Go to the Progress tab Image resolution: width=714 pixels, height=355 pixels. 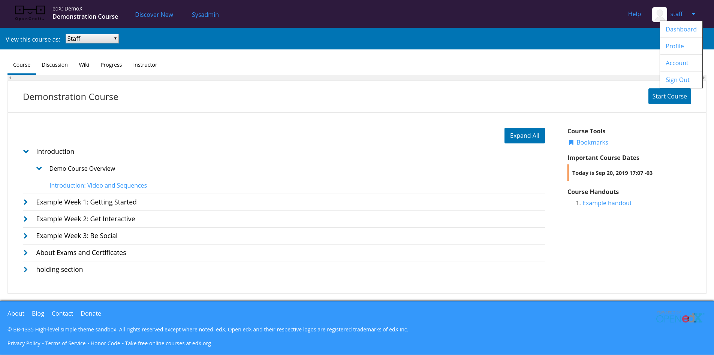(x=111, y=65)
